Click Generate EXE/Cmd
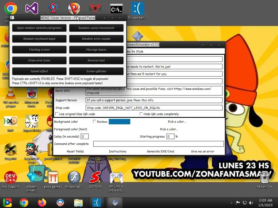The height and width of the screenshot is (208, 278). pyautogui.click(x=160, y=151)
